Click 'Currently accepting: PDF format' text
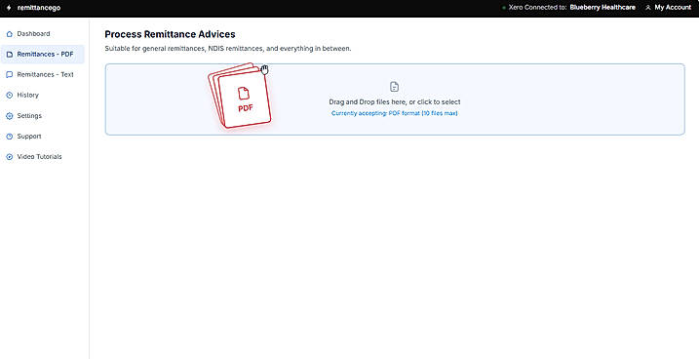 pos(395,113)
